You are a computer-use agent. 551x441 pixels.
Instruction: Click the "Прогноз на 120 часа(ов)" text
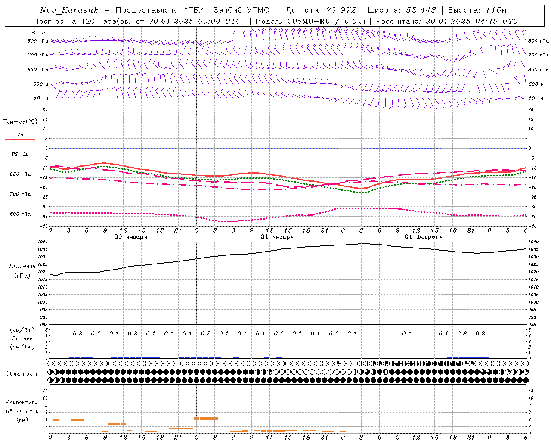coord(82,21)
